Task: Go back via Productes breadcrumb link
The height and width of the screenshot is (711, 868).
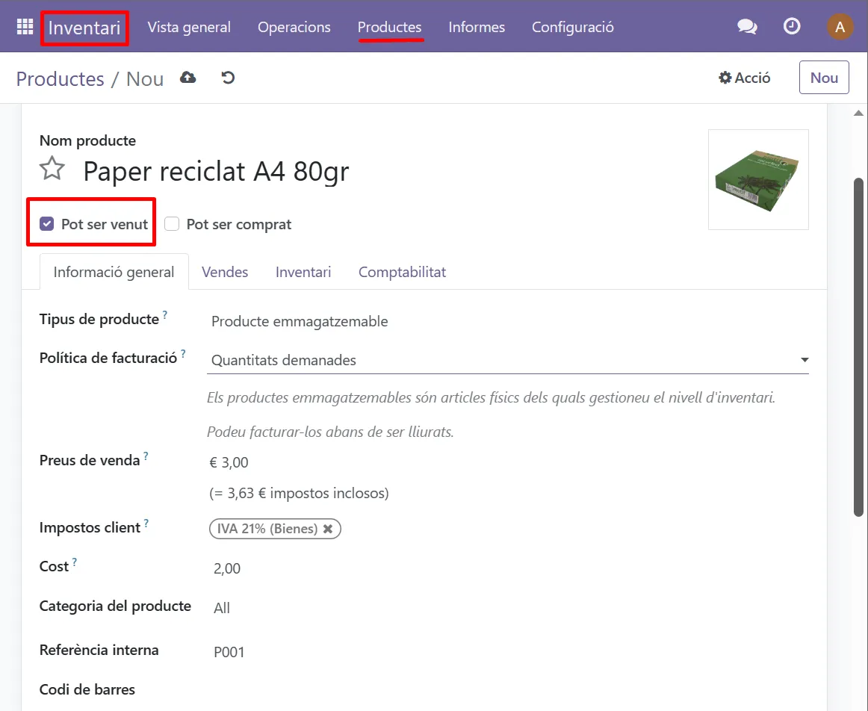Action: tap(60, 78)
